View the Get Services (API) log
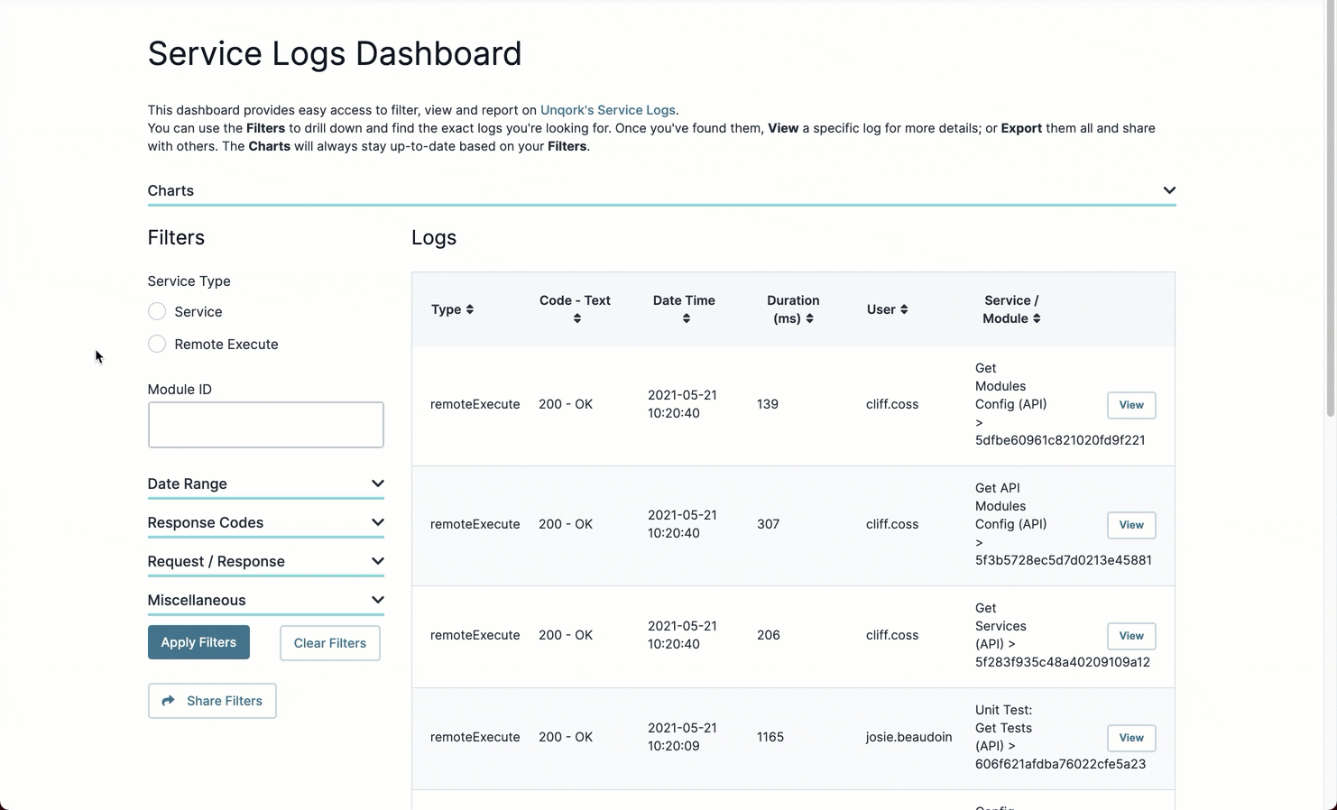Screen dimensions: 1337x810 tap(1131, 636)
